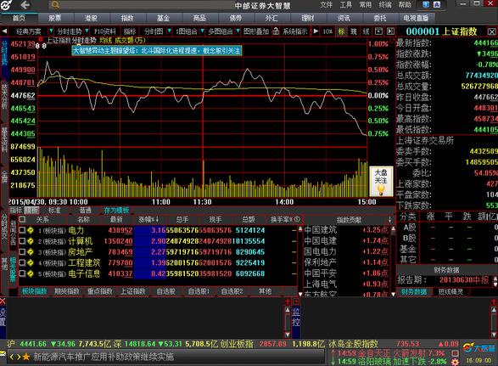This screenshot has width=498, height=366.
Task: Click the F10资料 toolbar button
Action: tap(104, 31)
